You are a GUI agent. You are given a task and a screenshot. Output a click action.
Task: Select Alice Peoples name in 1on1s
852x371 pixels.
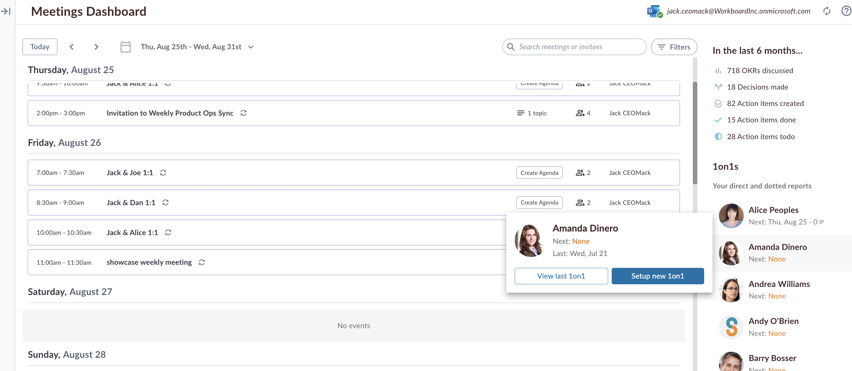click(773, 210)
